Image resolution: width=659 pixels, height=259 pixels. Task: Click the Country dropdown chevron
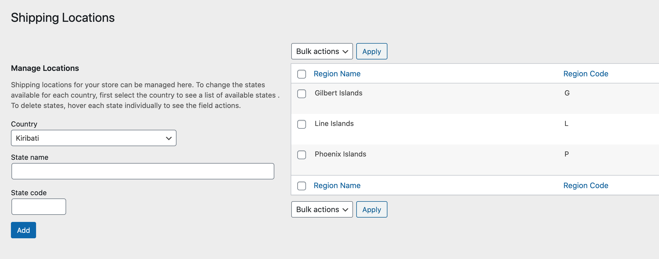tap(168, 138)
